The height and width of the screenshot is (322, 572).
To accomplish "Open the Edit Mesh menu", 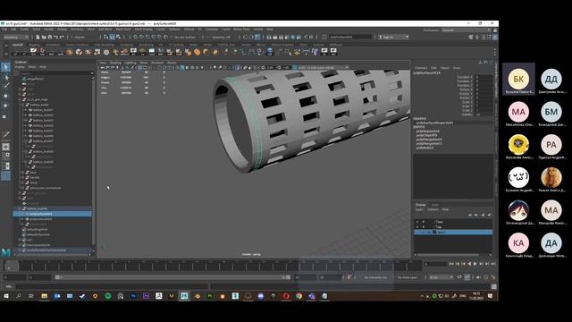I will [105, 30].
